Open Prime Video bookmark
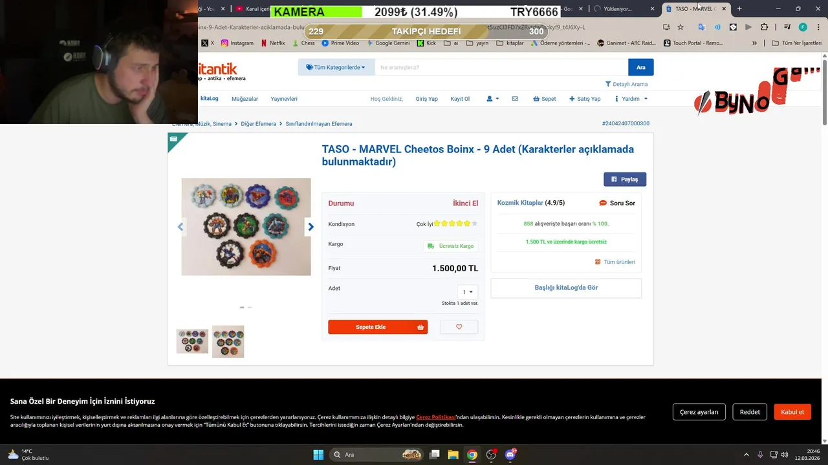This screenshot has width=828, height=465. coord(340,43)
